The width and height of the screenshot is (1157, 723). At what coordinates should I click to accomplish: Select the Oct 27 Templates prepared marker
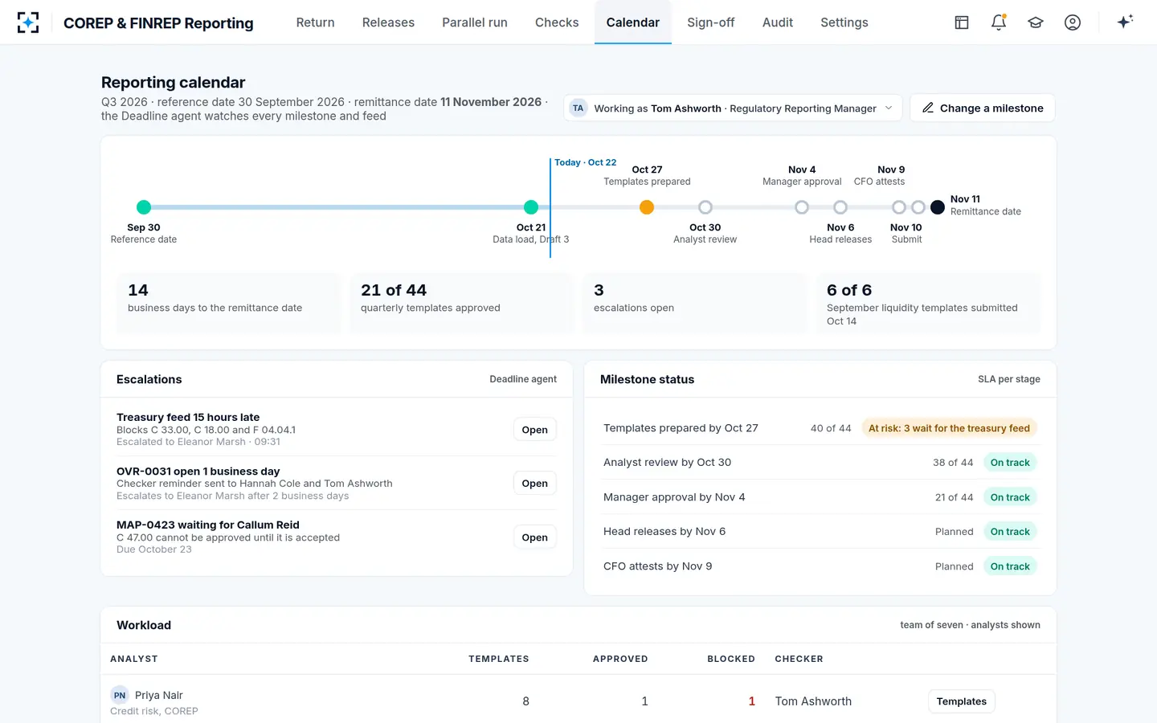647,207
